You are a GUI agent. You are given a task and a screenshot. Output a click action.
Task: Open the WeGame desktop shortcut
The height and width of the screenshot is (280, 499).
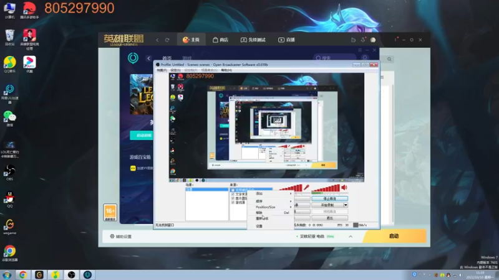pyautogui.click(x=9, y=226)
